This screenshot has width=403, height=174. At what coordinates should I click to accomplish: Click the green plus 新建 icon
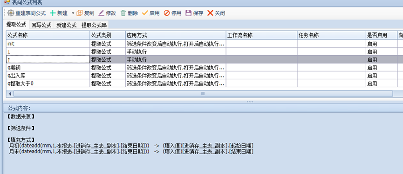[53, 13]
